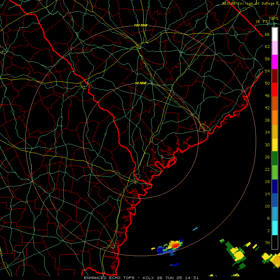Click the small light-blue echo over the ocean
Image resolution: width=280 pixels, height=280 pixels.
point(195,229)
